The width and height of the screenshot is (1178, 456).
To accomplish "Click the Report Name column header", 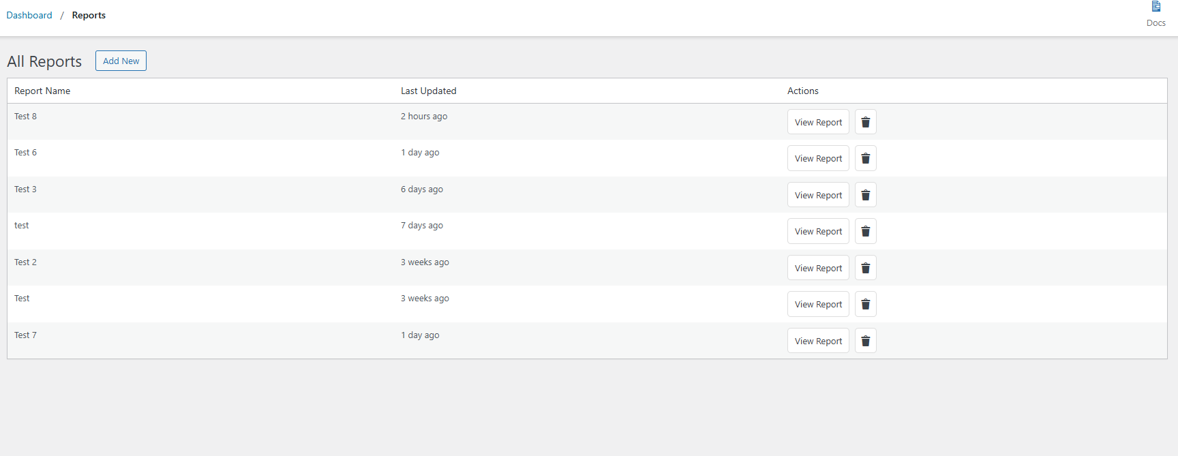I will (42, 91).
